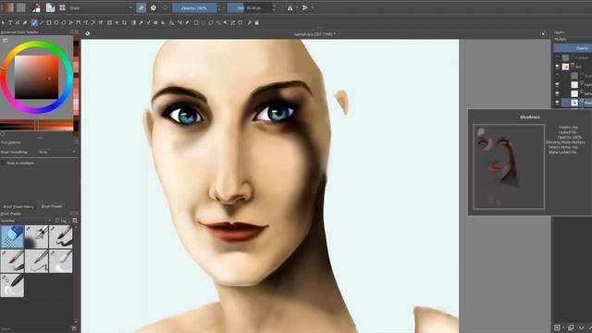
Task: Open add layer type dropdown arrow
Action: coord(563,327)
